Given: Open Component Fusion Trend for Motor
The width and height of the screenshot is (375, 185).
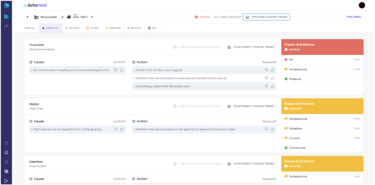Looking at the screenshot, I should [x=251, y=106].
